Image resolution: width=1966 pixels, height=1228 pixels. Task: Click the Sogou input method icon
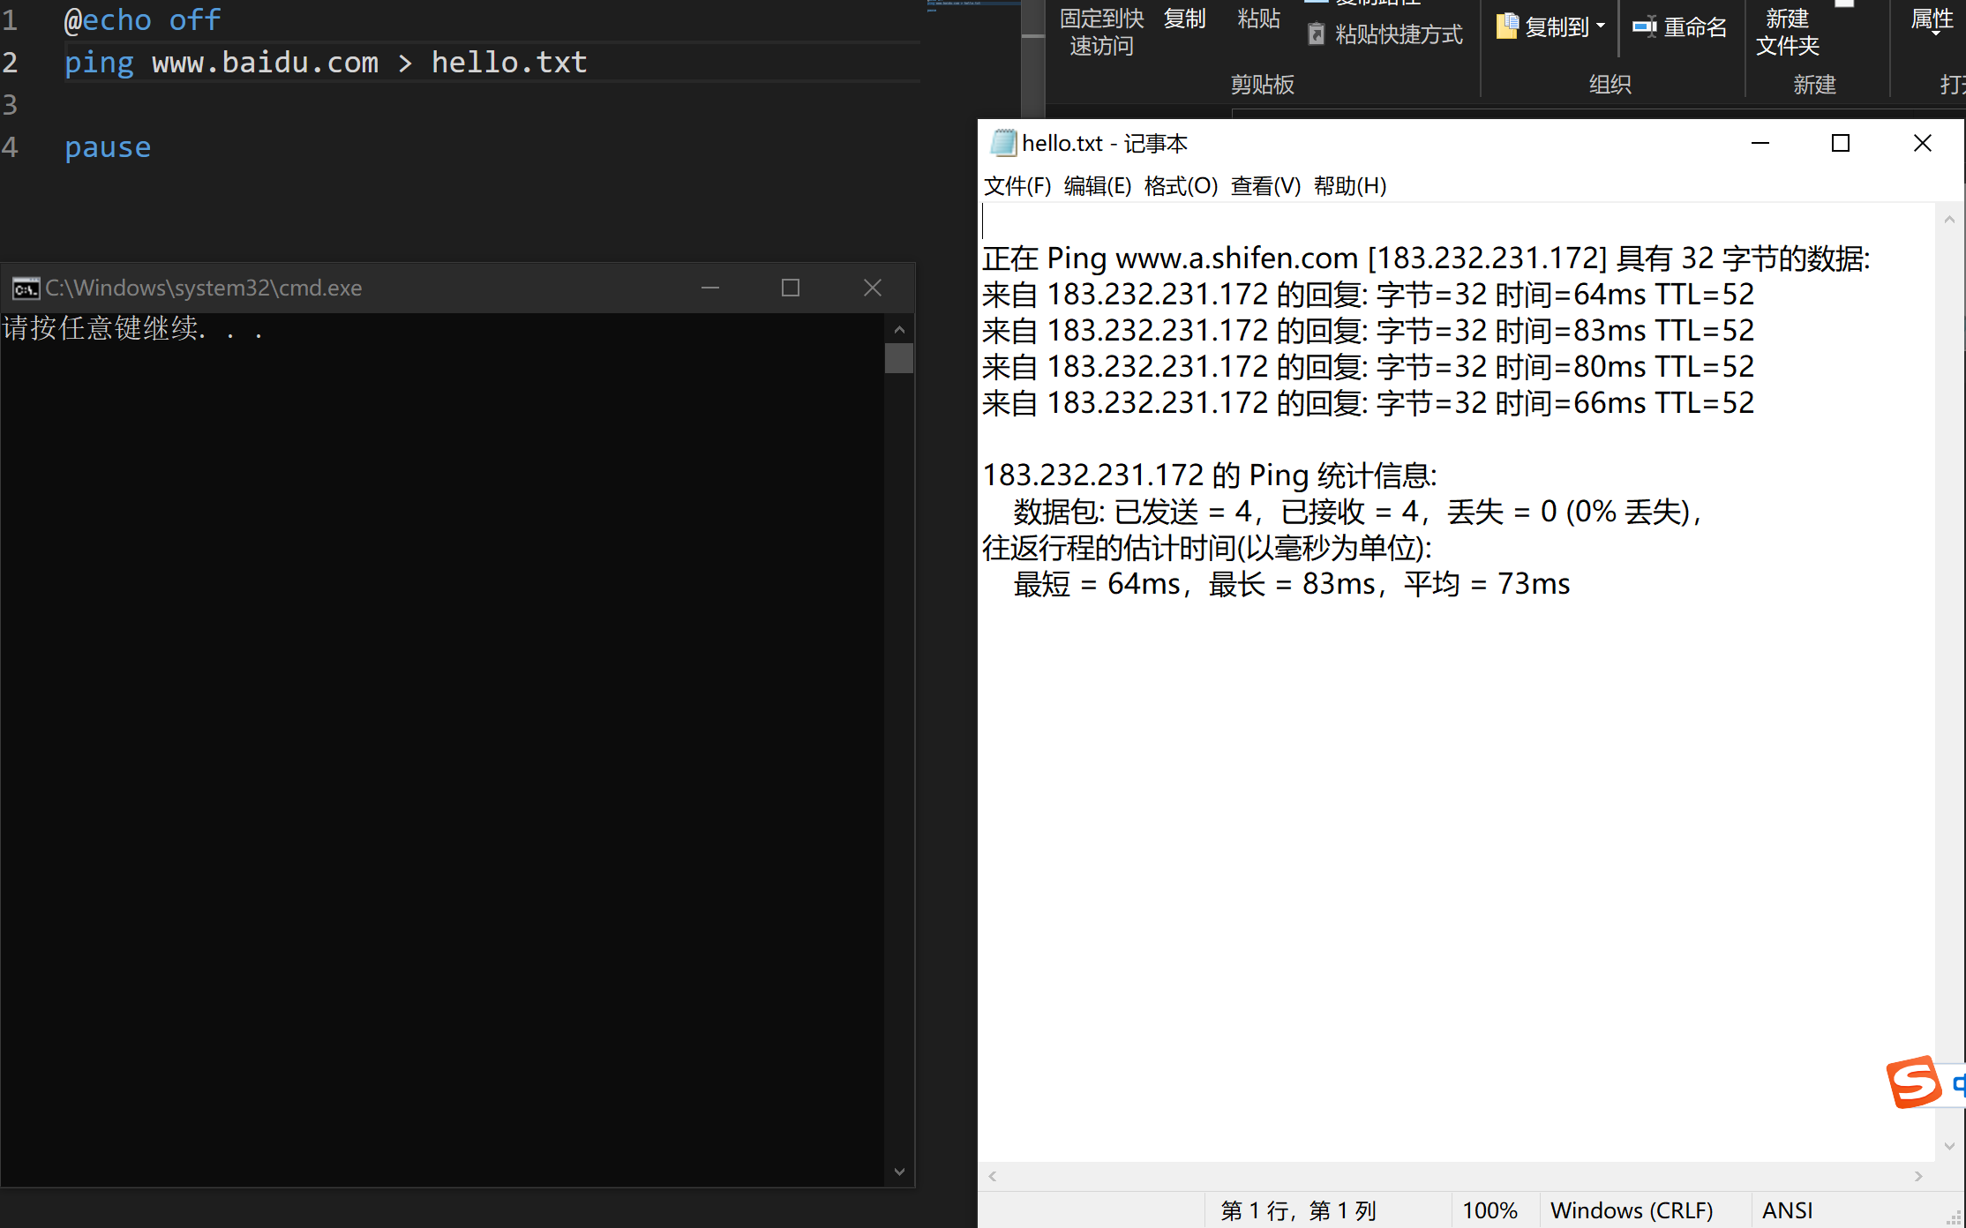pyautogui.click(x=1913, y=1082)
